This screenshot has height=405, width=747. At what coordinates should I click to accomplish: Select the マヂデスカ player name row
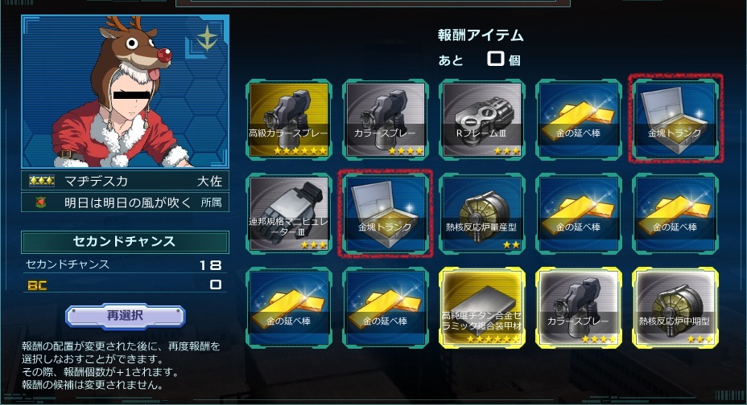point(125,181)
